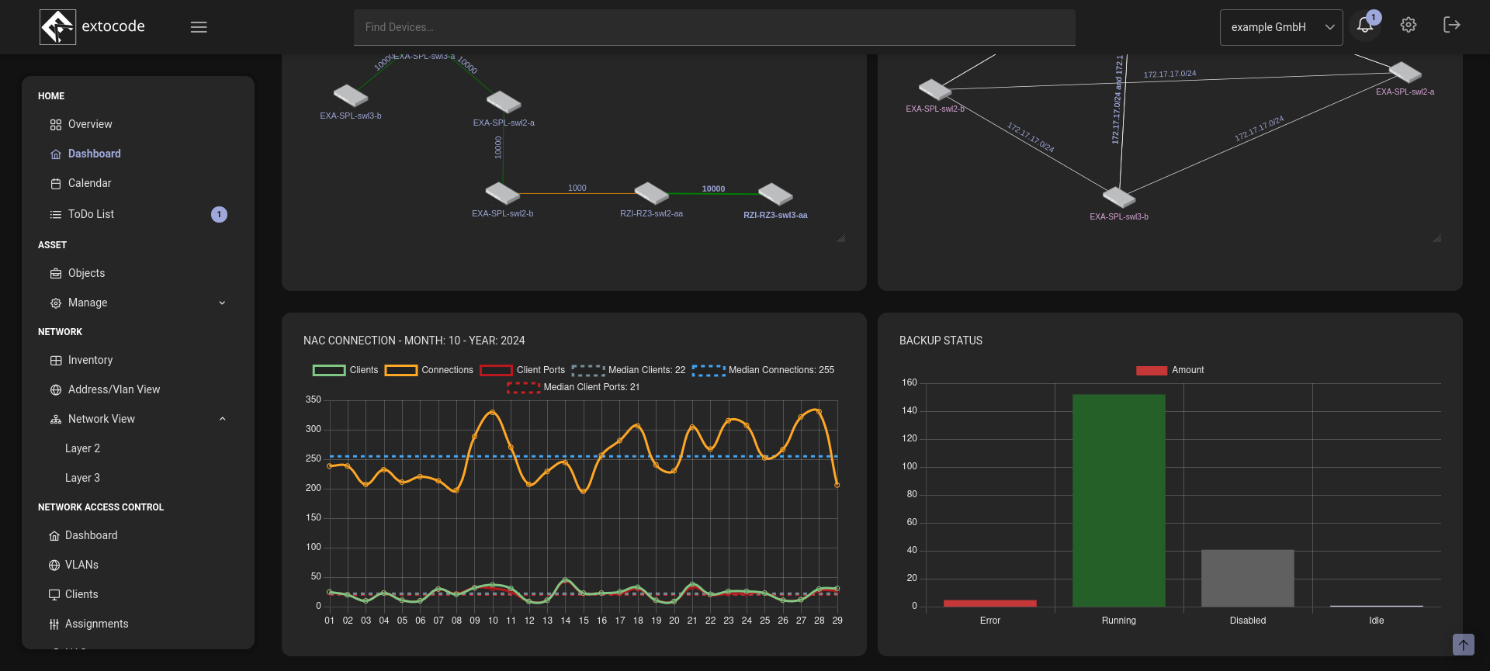Image resolution: width=1490 pixels, height=671 pixels.
Task: Go to the Inventory page
Action: point(90,360)
